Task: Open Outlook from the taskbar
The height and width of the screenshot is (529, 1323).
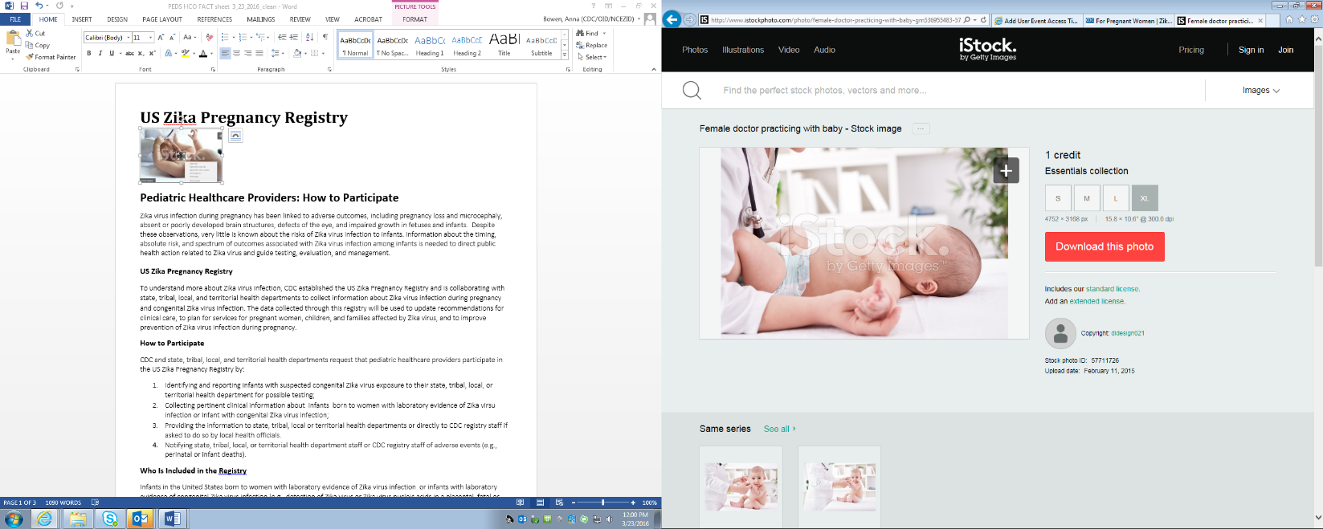Action: 140,519
